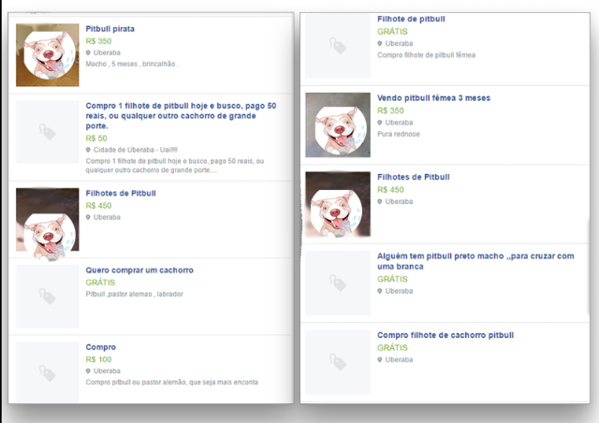Click the Pitbull pirata dog thumbnail
The image size is (599, 423).
48,55
